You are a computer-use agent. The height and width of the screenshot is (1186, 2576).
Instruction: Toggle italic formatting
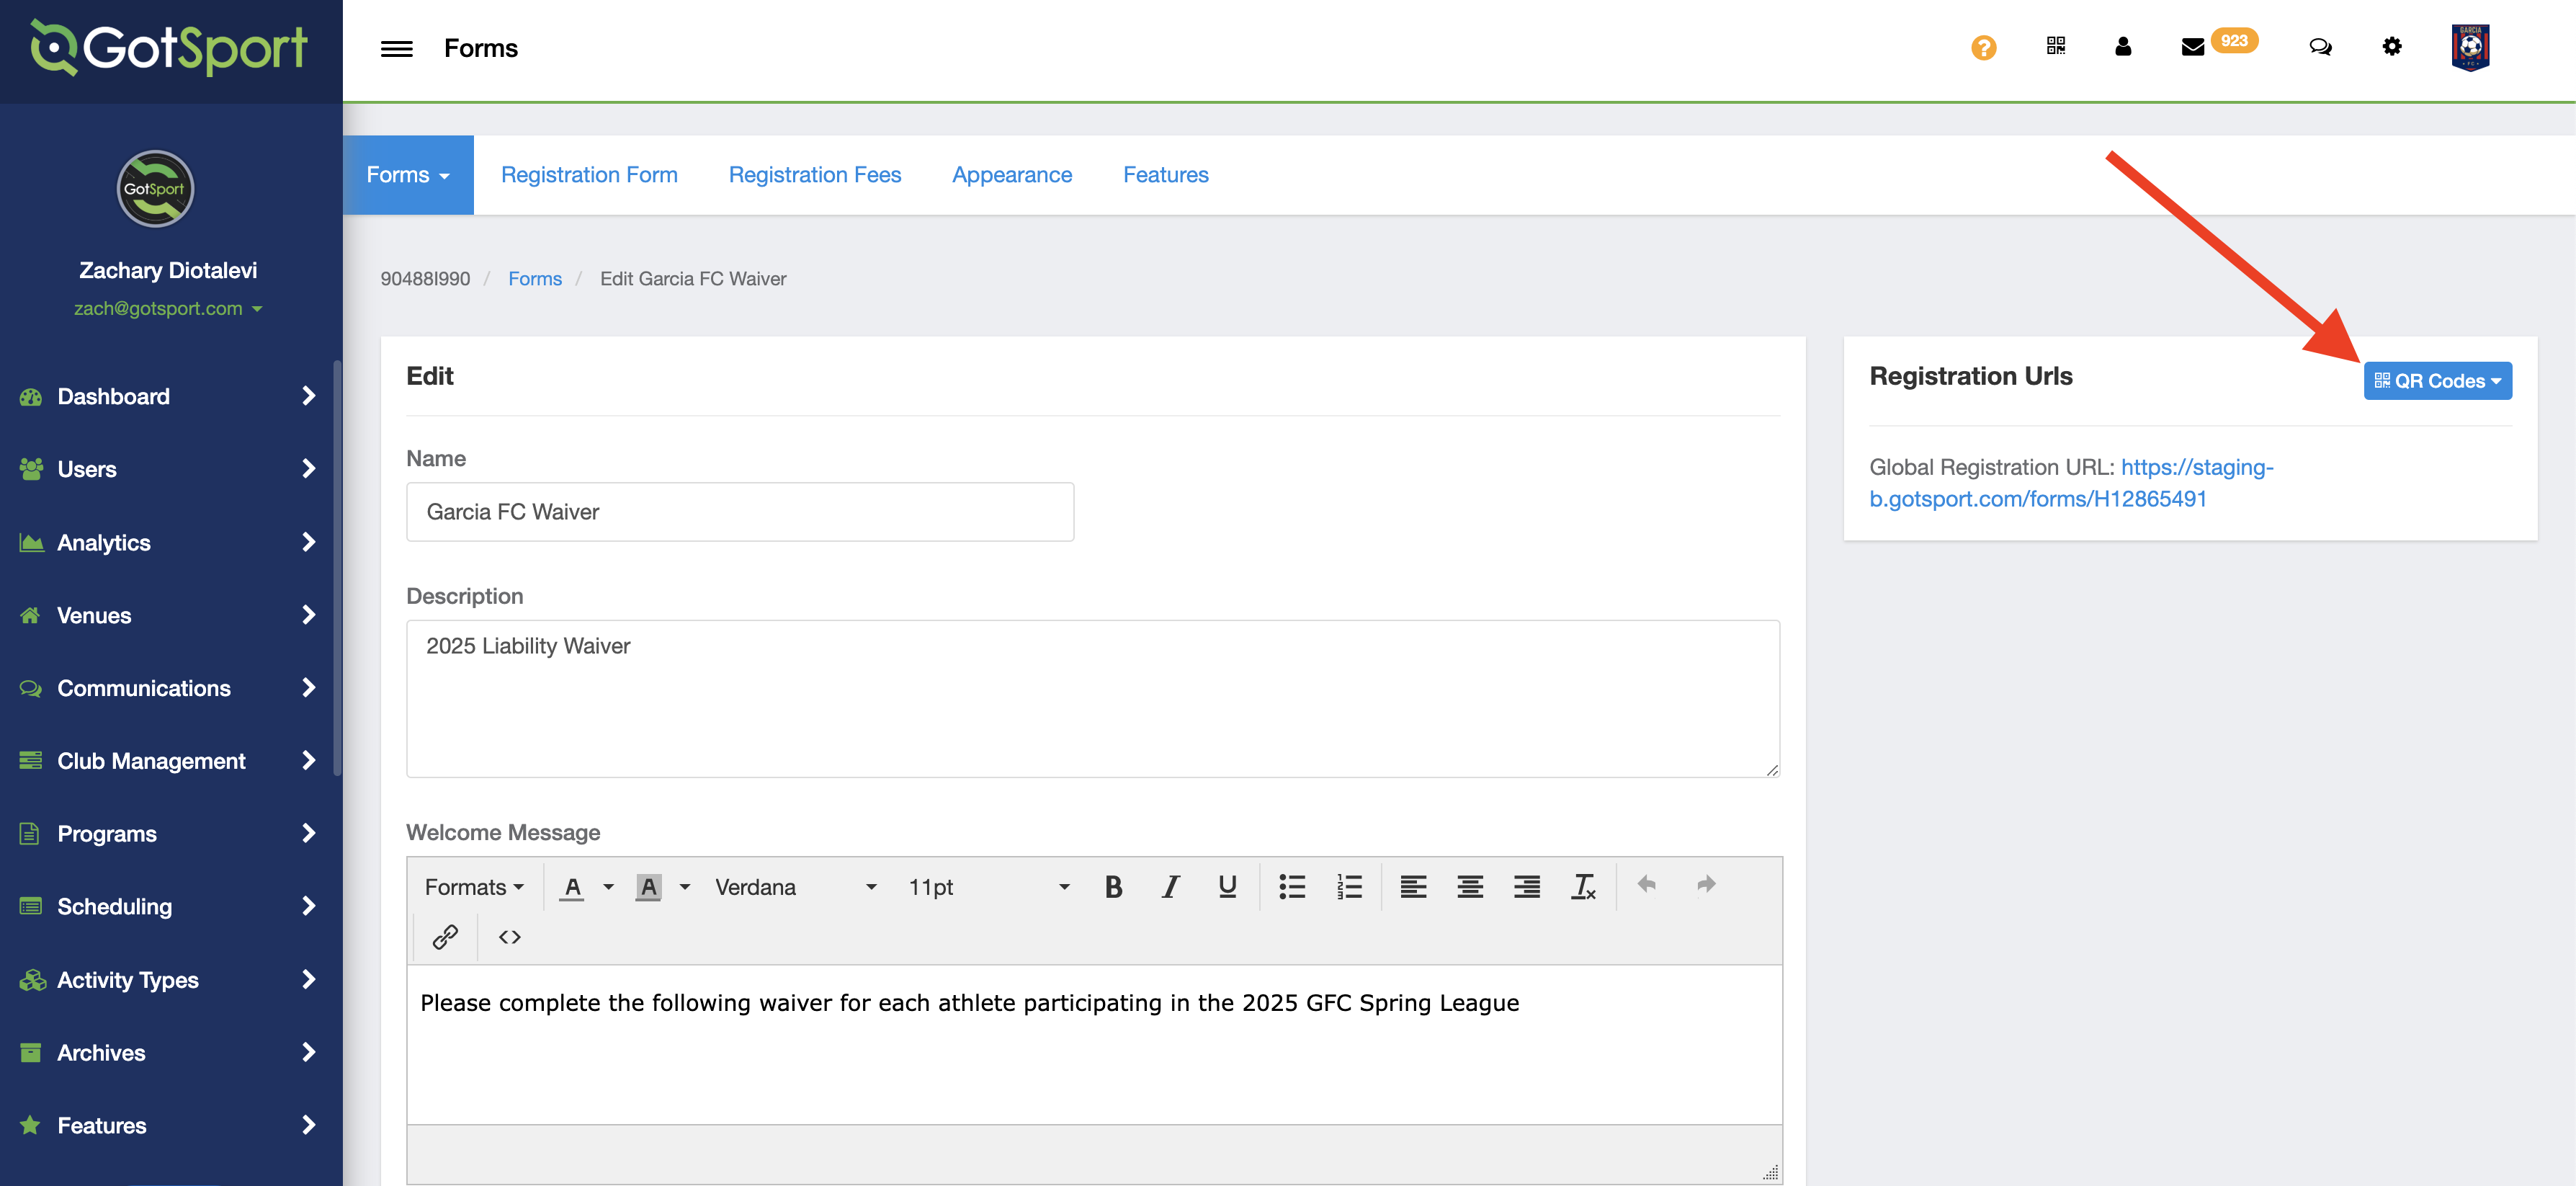coord(1170,887)
